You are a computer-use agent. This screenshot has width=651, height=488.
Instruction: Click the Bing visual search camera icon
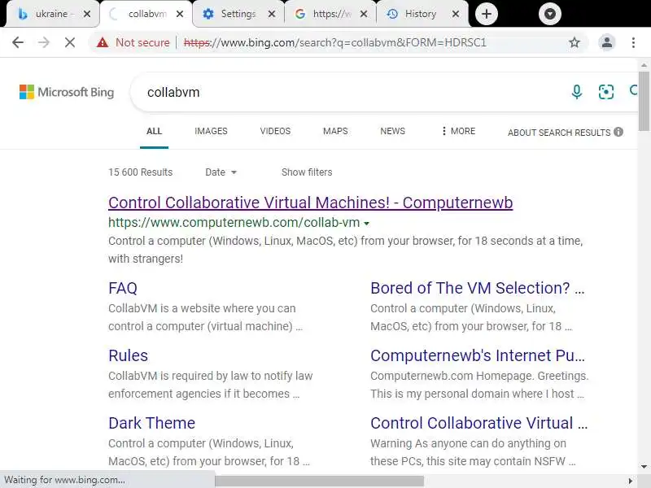pos(605,92)
